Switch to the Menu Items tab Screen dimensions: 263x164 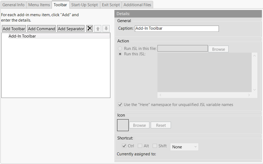click(x=39, y=5)
